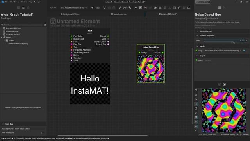Click the rainbow hue preview image
This screenshot has width=250, height=141.
click(224, 110)
